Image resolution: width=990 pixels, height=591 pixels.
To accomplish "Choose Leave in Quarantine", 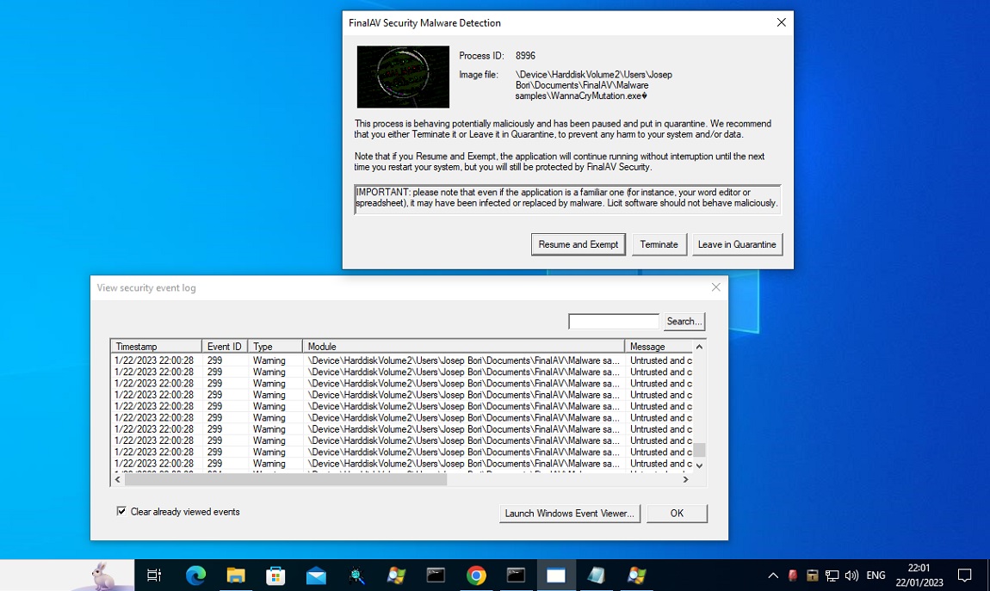I will [x=737, y=244].
